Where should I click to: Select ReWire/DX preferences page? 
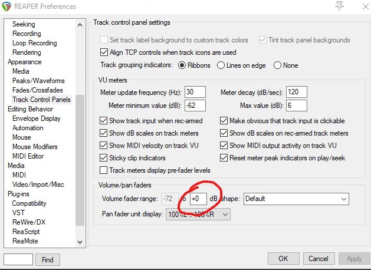click(x=29, y=222)
